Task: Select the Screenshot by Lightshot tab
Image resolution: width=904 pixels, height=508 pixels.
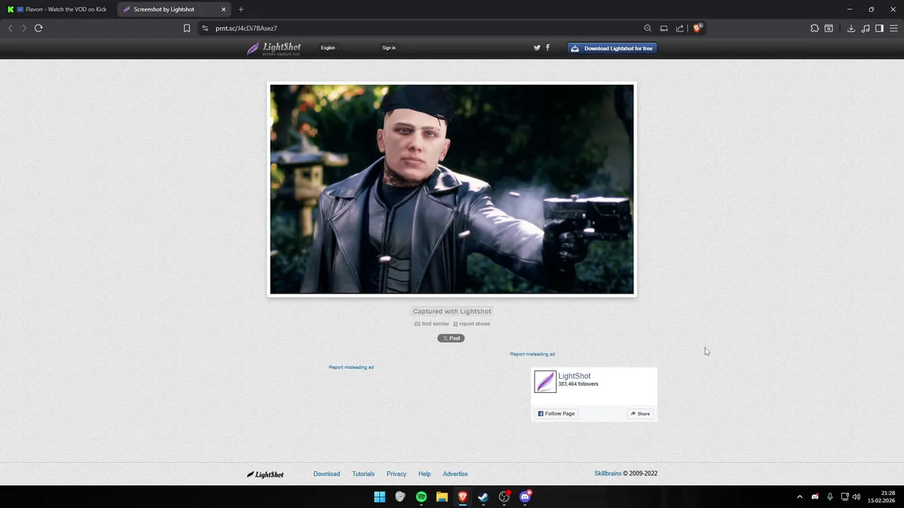Action: tap(174, 9)
